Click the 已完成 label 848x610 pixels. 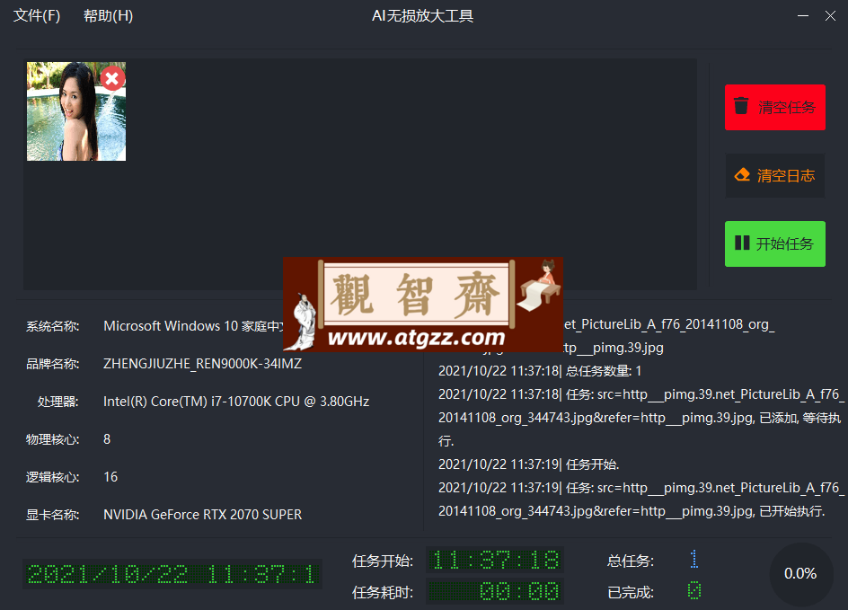[x=630, y=592]
